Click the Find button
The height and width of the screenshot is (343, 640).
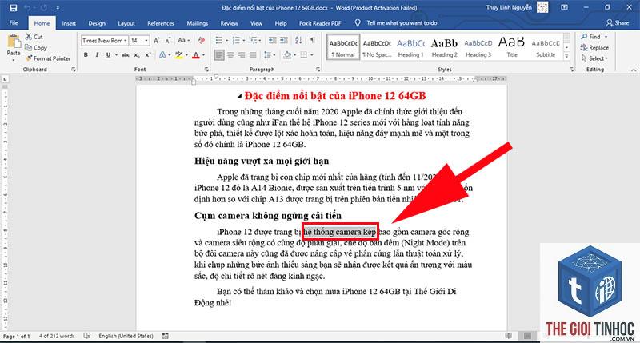point(594,37)
